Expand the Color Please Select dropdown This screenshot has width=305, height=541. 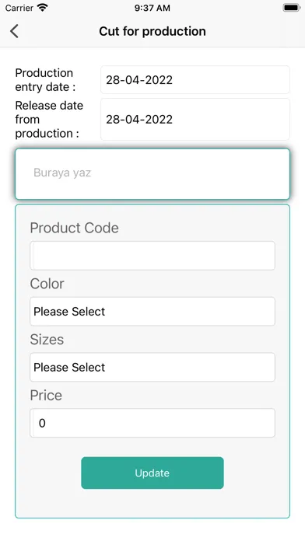pos(152,311)
